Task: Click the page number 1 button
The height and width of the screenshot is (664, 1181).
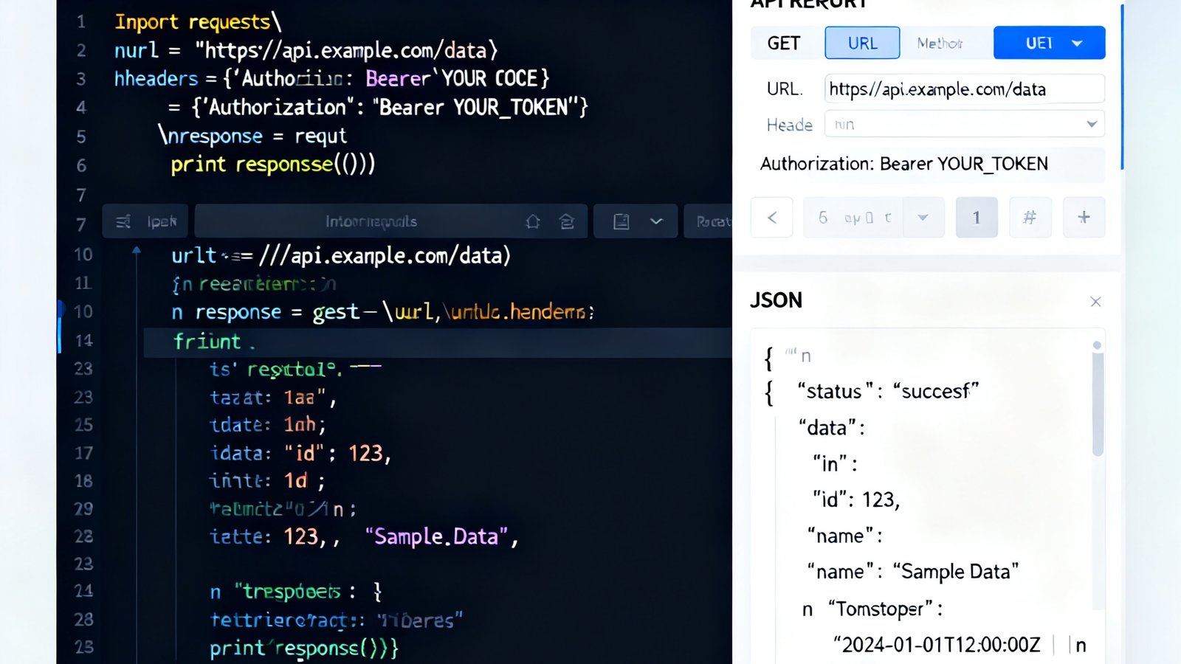Action: (x=977, y=218)
